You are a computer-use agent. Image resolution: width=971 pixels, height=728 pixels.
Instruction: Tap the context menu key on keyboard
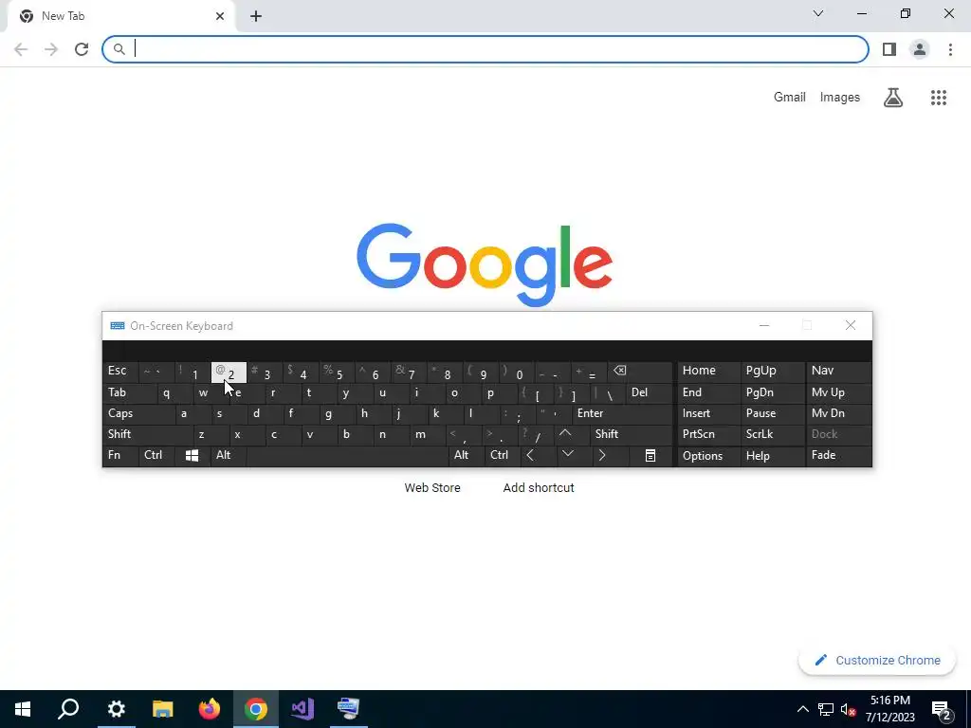[650, 456]
